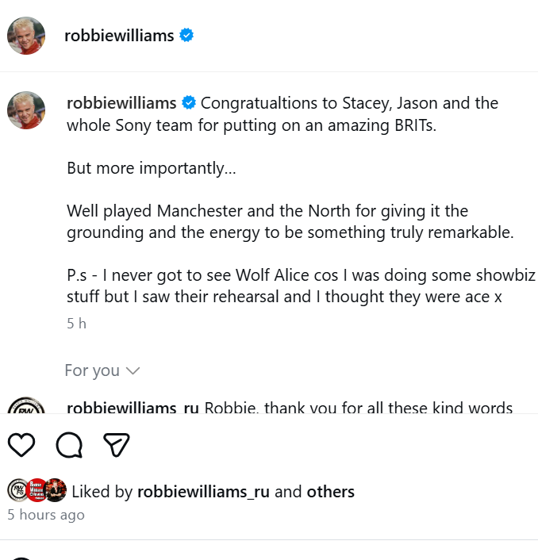Open the profile picture in the post header
The height and width of the screenshot is (560, 538).
click(26, 35)
